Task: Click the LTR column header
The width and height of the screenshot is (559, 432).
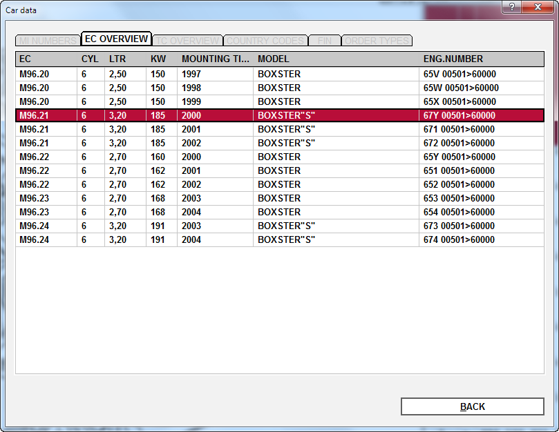Action: point(125,59)
